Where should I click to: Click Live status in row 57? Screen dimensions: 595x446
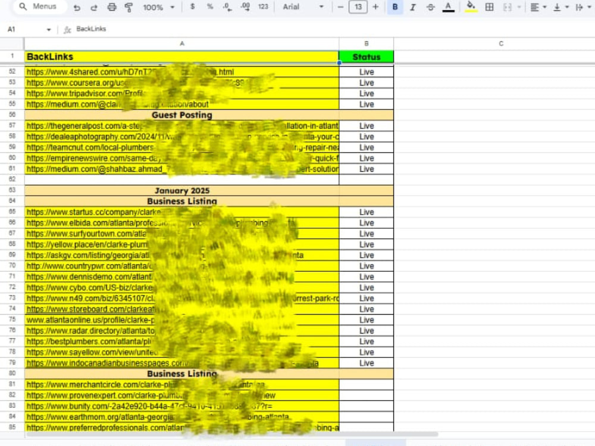pyautogui.click(x=366, y=125)
